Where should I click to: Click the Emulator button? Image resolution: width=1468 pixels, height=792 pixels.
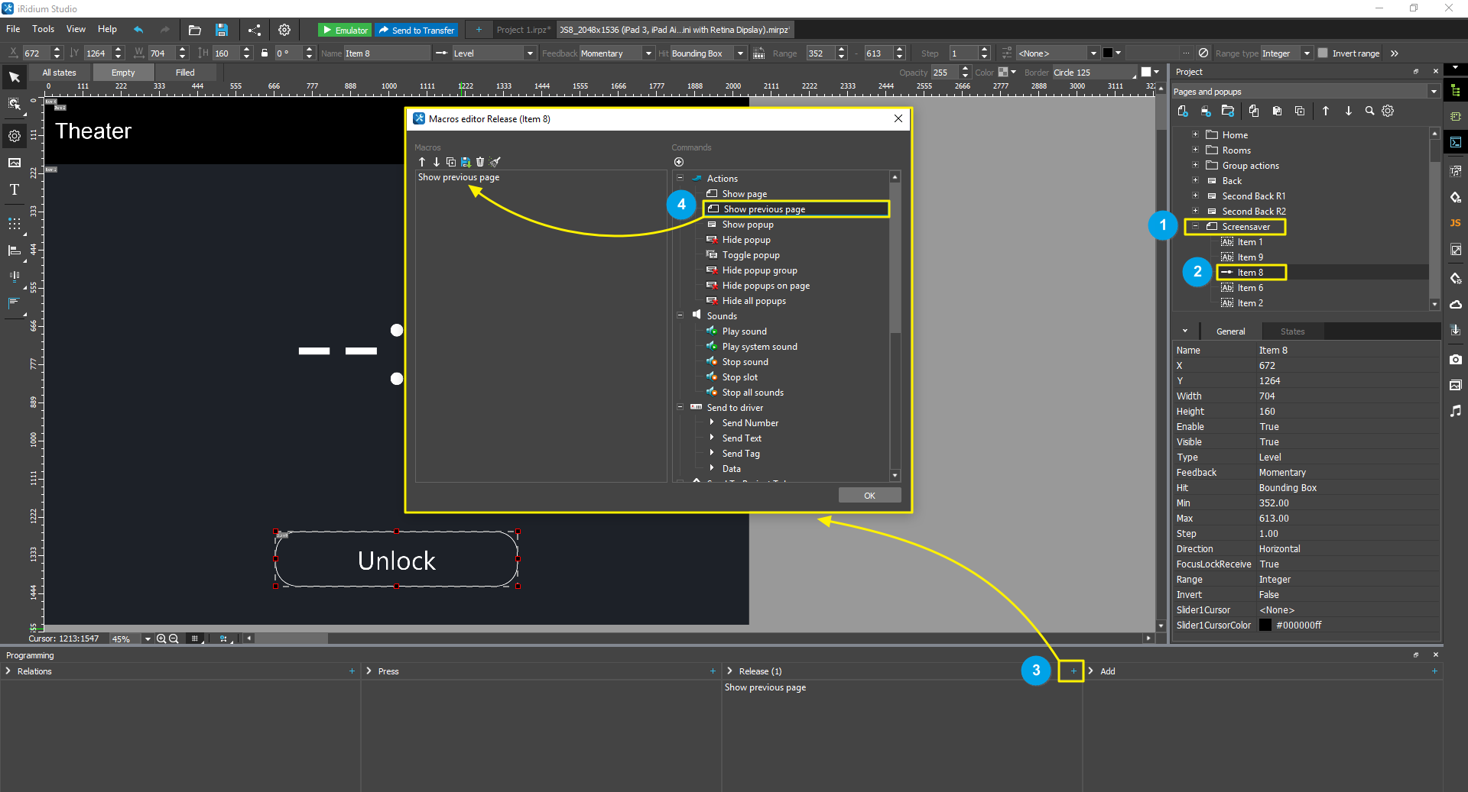click(x=345, y=30)
